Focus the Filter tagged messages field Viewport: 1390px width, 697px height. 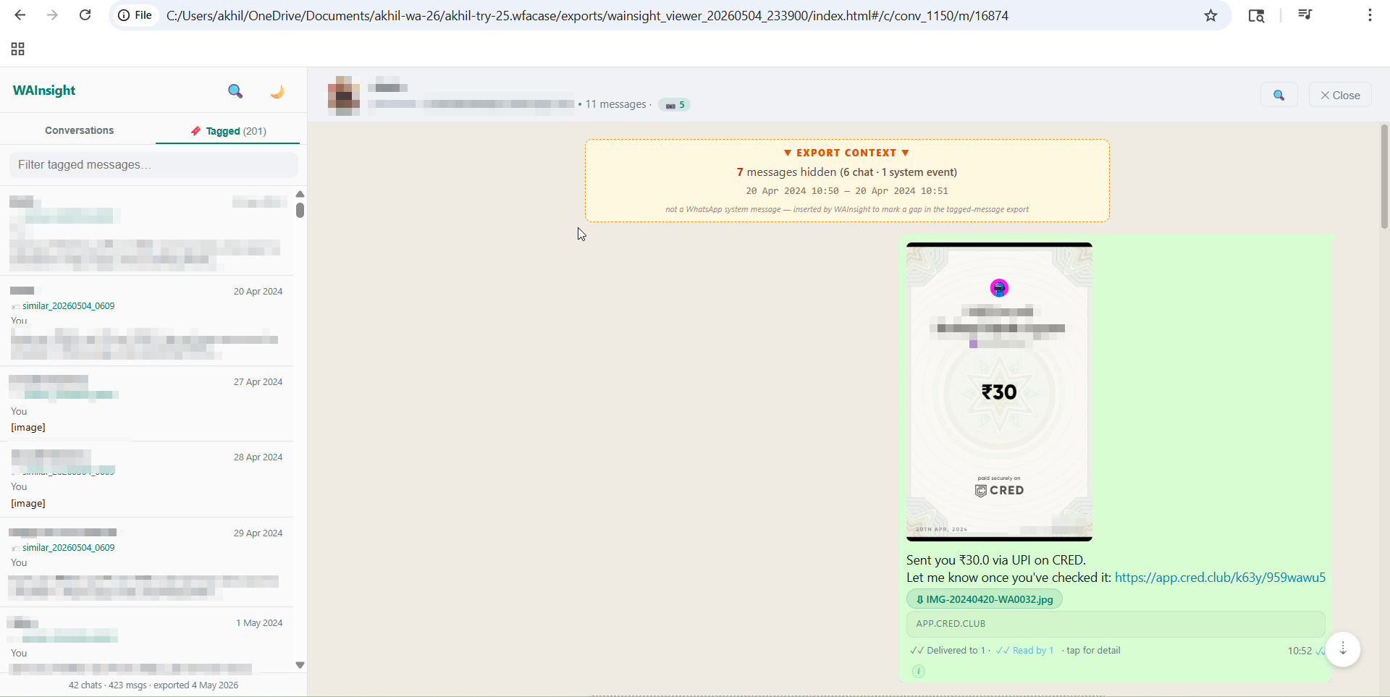153,165
